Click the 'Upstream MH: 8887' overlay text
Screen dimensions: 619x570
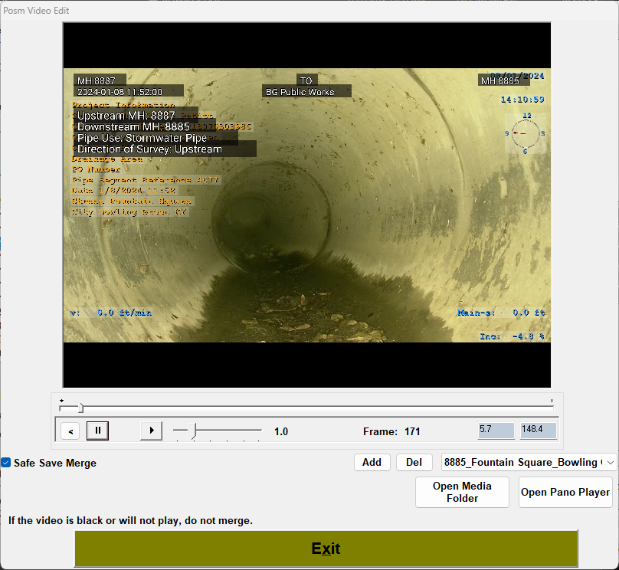point(126,116)
